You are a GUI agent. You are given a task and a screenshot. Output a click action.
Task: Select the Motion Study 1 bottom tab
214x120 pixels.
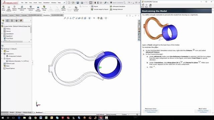click(27, 112)
